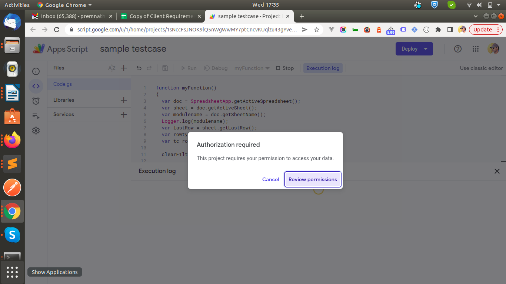
Task: Open the Apps Script help icon
Action: pos(458,49)
